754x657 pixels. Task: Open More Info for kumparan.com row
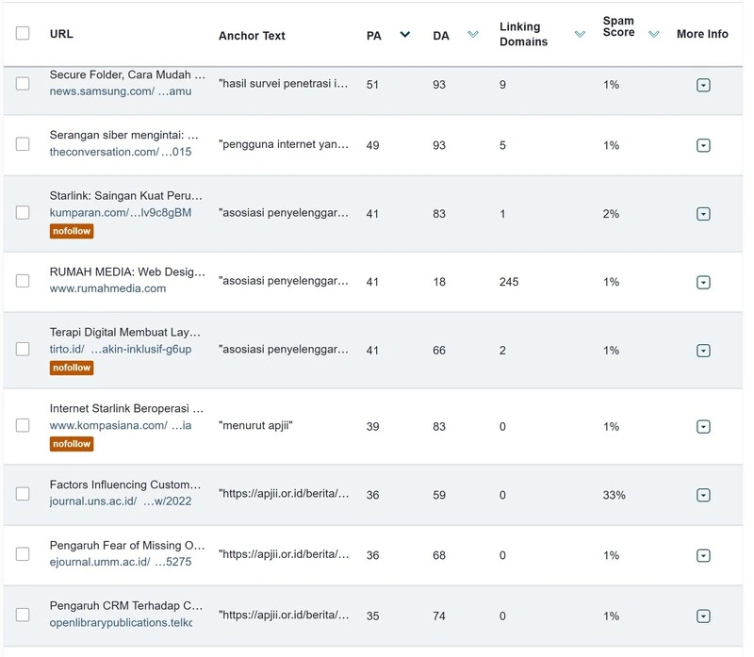(703, 214)
